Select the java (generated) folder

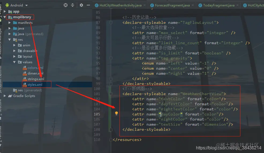31,34
